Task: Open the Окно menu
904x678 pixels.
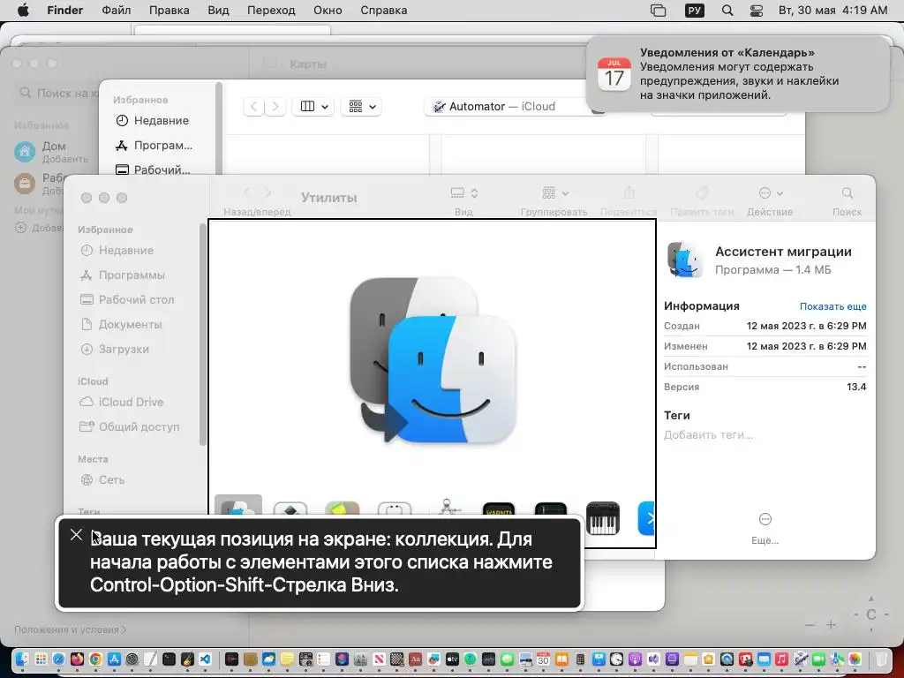Action: 328,11
